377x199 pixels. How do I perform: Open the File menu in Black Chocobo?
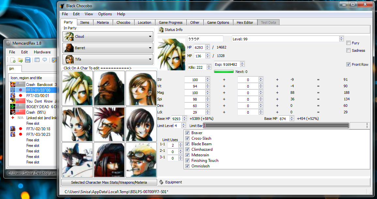[x=65, y=14]
